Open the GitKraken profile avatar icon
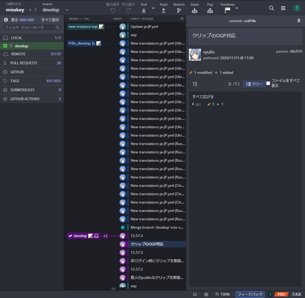305x298 pixels. pos(297,8)
